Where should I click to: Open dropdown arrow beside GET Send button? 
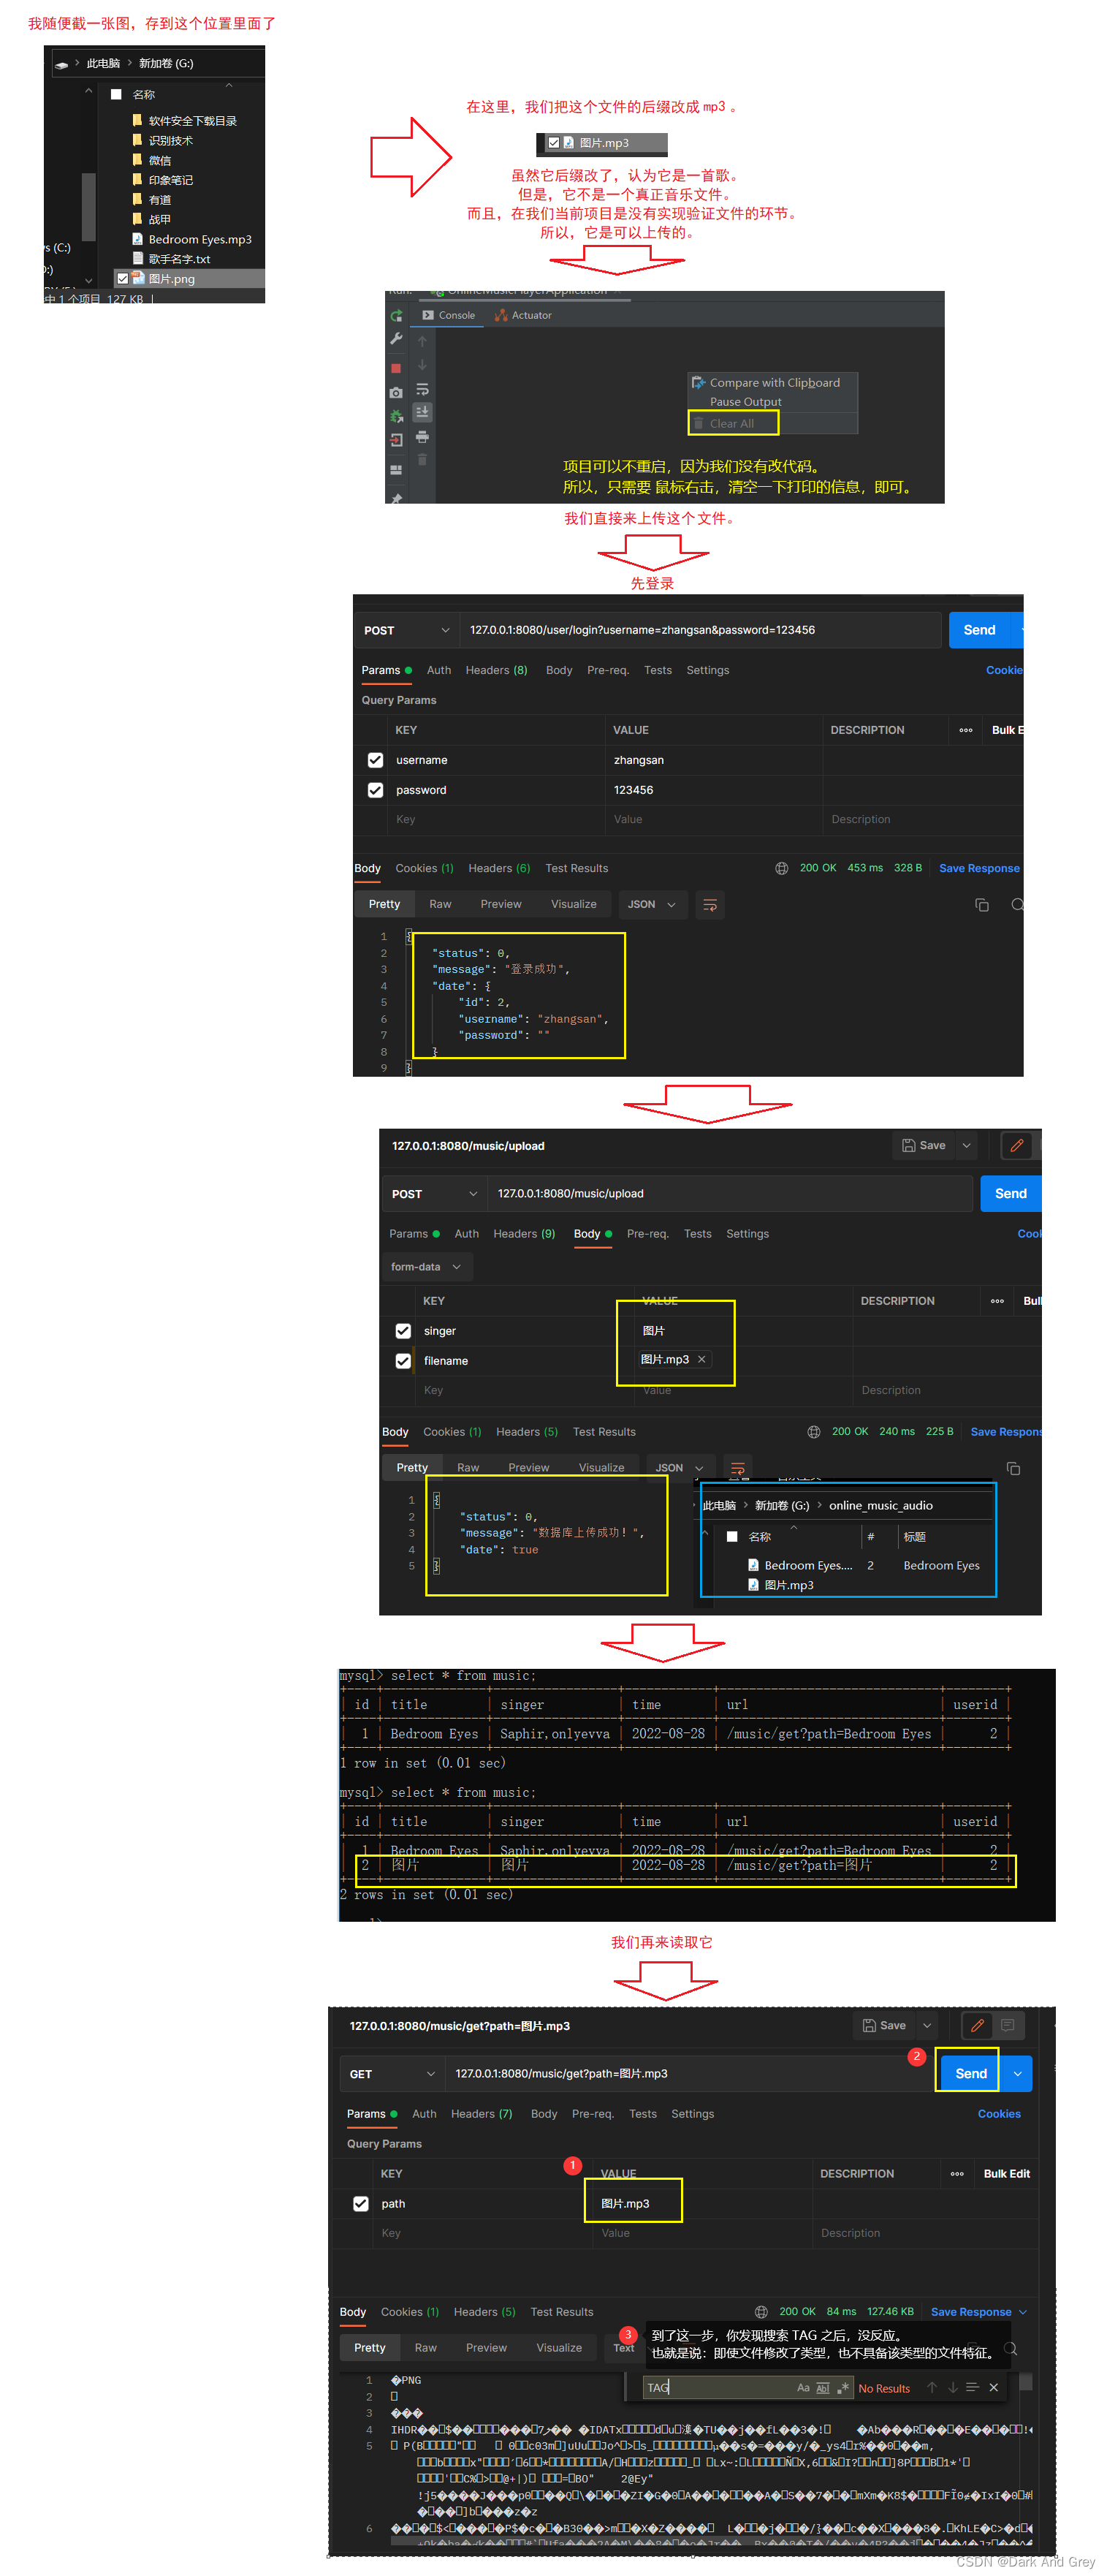[1018, 2075]
